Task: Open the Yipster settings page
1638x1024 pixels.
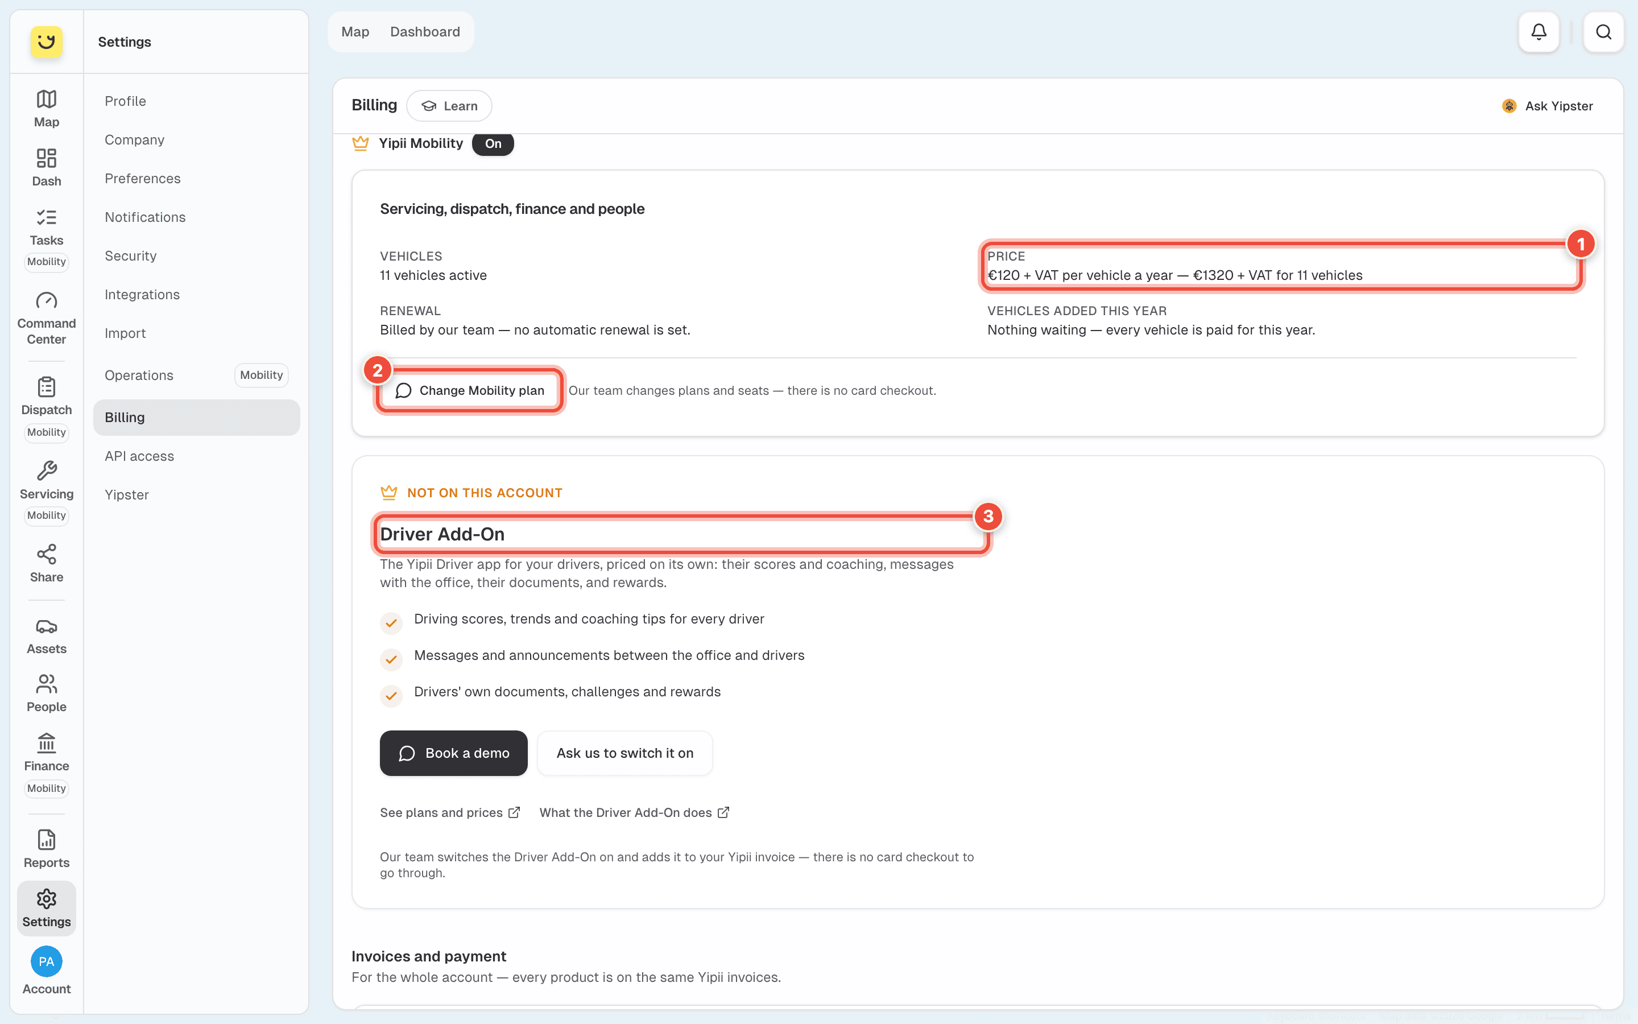Action: click(196, 494)
